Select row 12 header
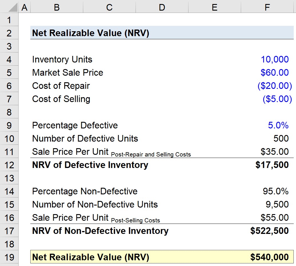The image size is (296, 266). click(9, 165)
